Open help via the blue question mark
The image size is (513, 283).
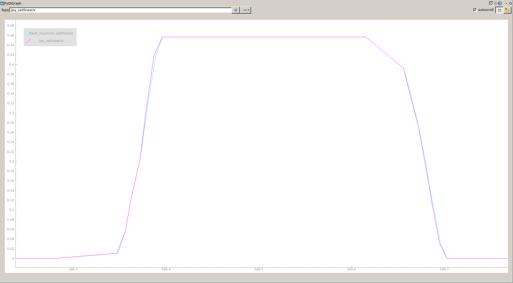(x=500, y=3)
